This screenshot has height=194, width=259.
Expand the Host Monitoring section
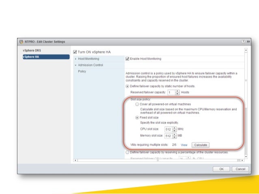click(x=76, y=59)
